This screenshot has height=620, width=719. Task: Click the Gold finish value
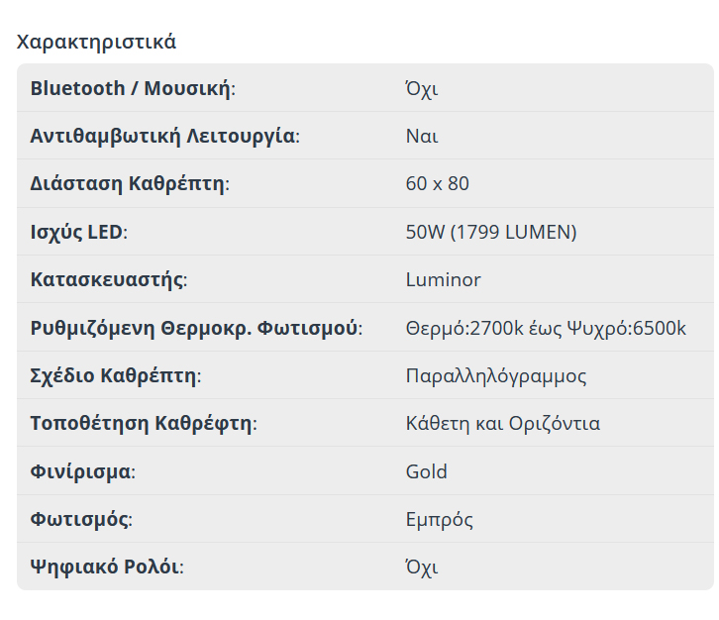coord(427,471)
